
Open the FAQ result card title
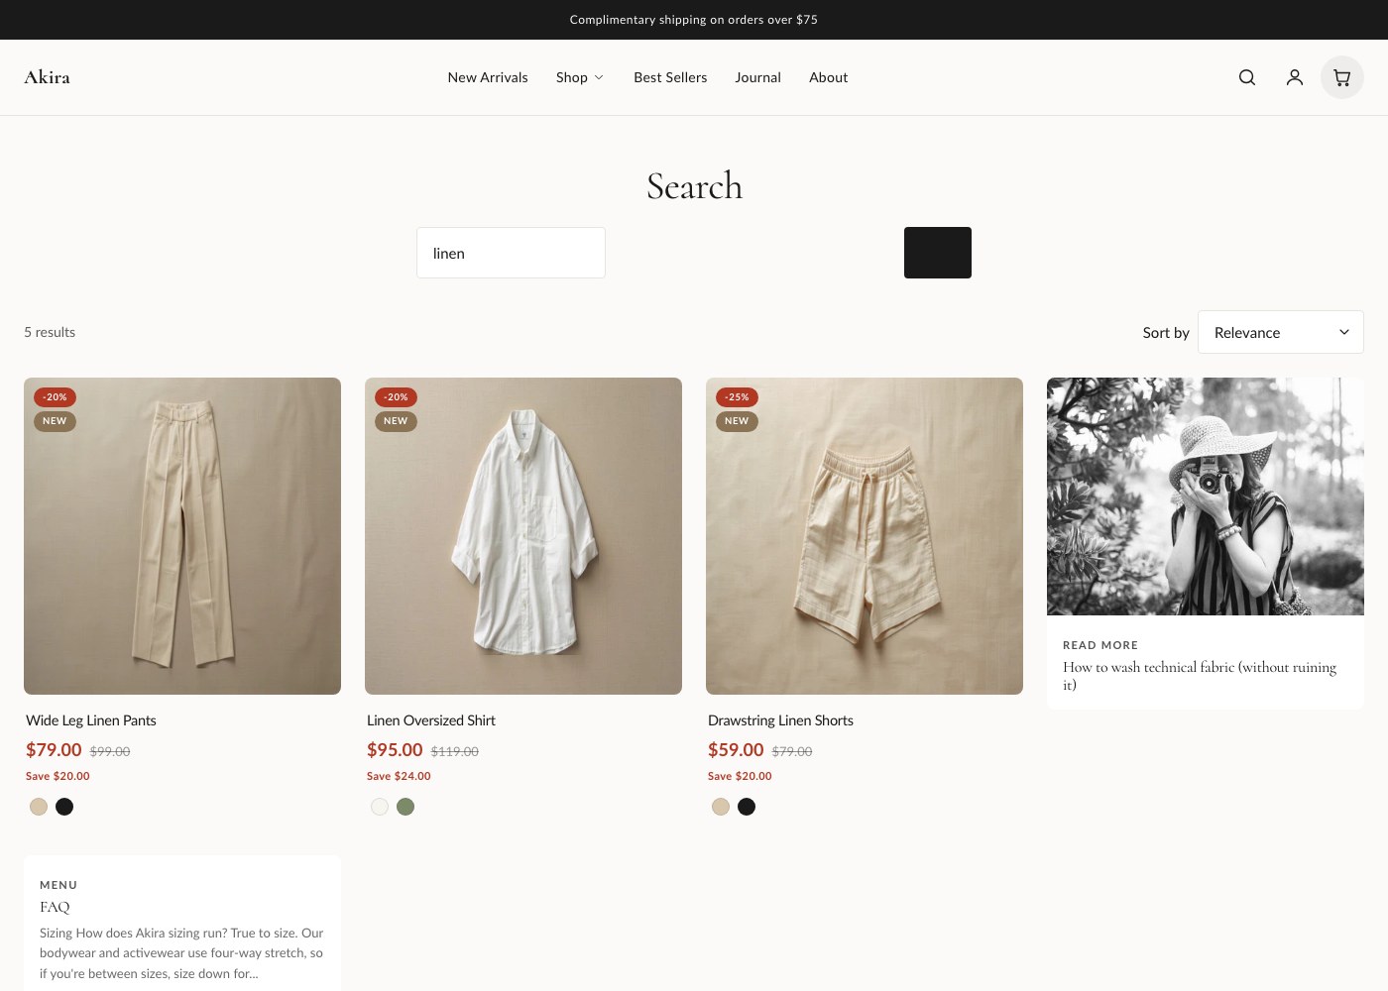coord(55,907)
